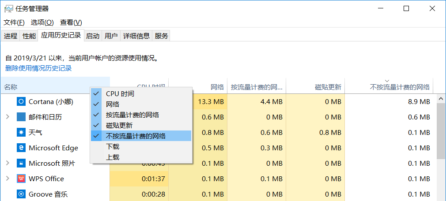Switch to the 启动 tab
The height and width of the screenshot is (201, 446).
(93, 36)
